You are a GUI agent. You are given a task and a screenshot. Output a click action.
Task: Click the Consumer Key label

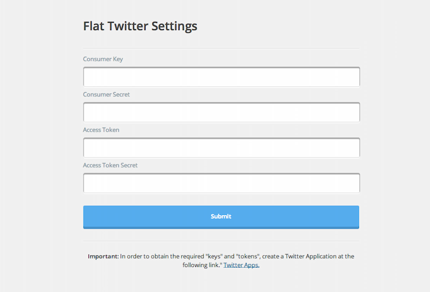click(x=103, y=59)
